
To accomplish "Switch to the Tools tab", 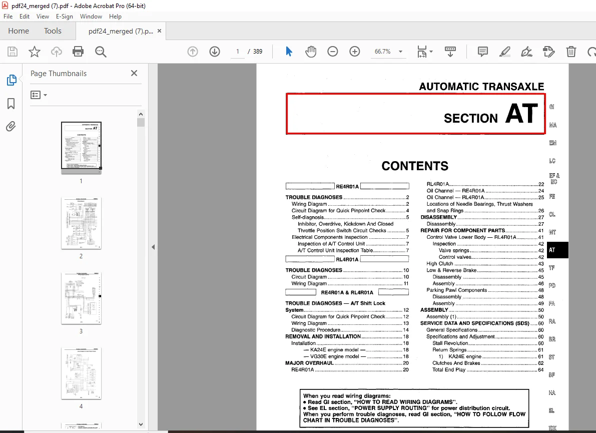I will point(53,31).
